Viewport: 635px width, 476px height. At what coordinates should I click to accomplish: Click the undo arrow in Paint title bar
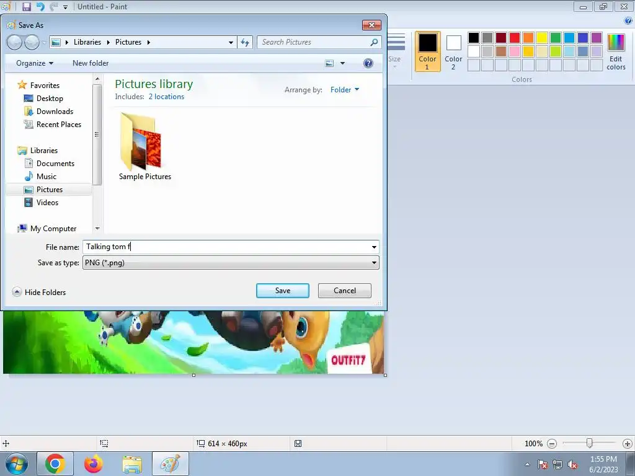[40, 6]
